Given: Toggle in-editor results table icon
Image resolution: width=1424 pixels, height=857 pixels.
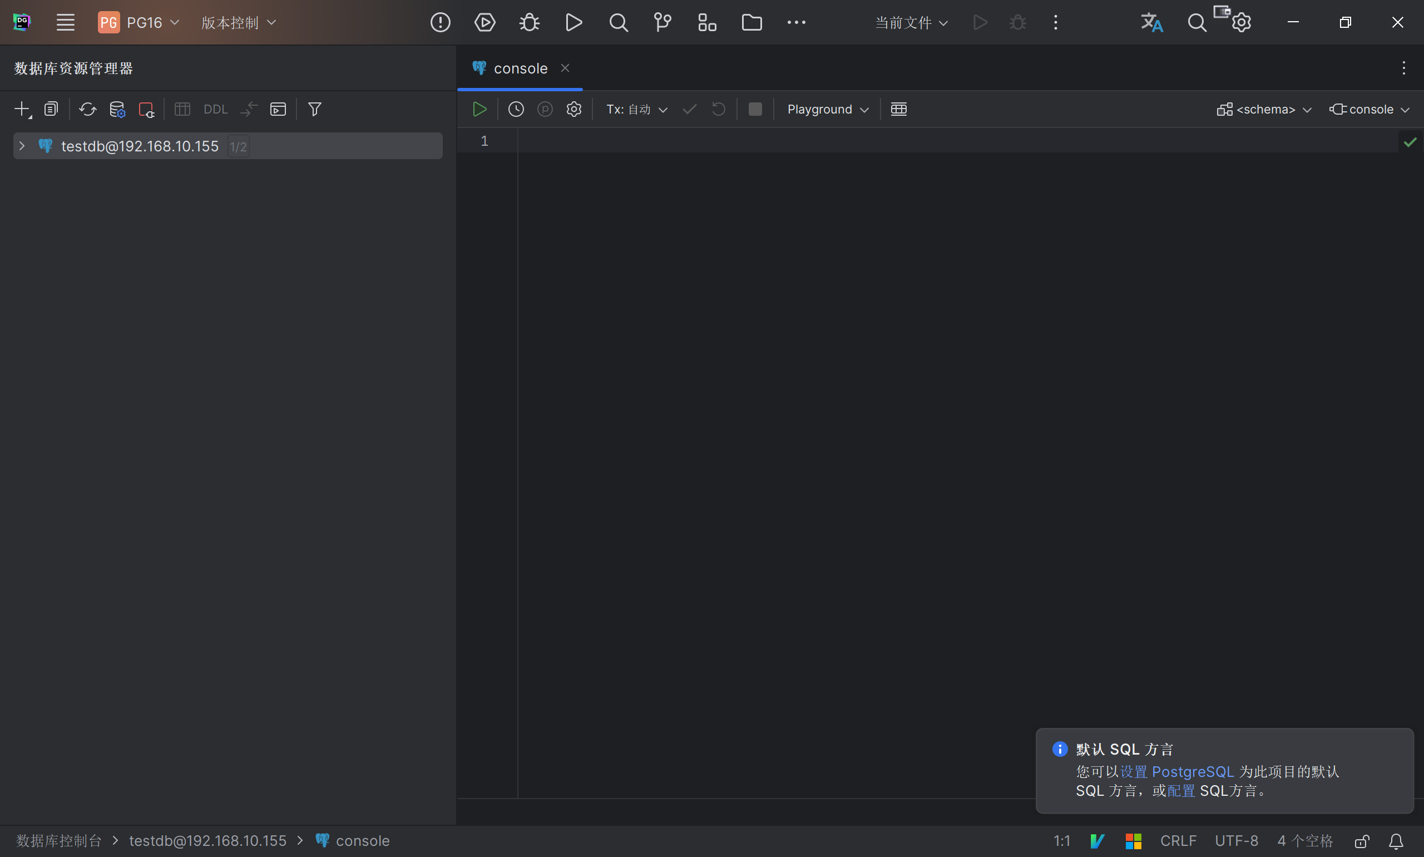Looking at the screenshot, I should click(x=899, y=109).
